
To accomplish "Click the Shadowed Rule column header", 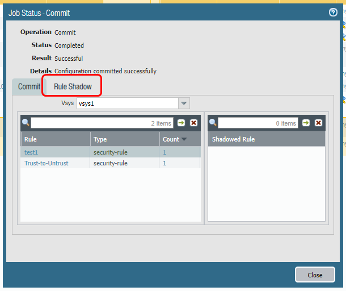I will pos(267,139).
